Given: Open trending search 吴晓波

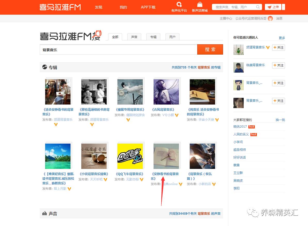Looking at the screenshot, I should (x=238, y=180).
